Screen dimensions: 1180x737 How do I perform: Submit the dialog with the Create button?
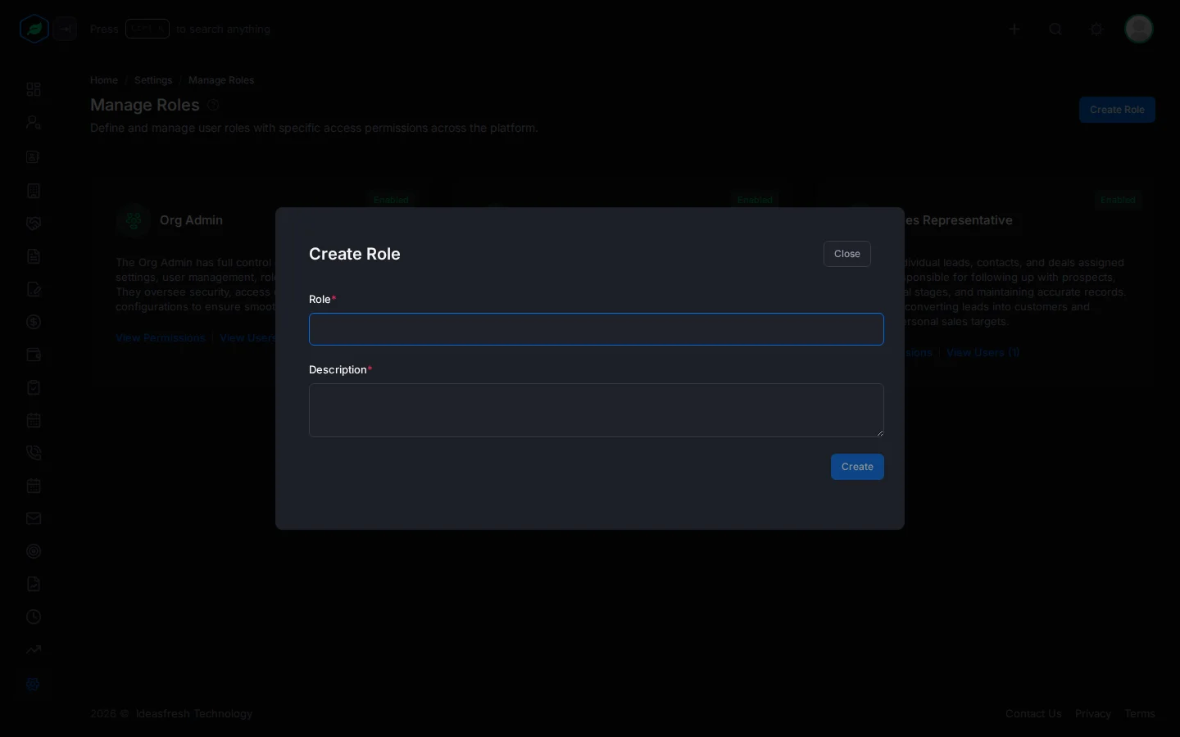click(857, 467)
